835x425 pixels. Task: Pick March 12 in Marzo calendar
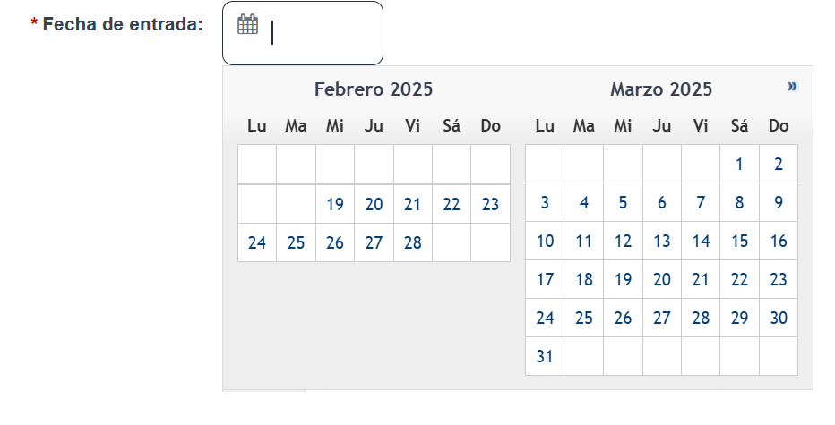(x=623, y=241)
